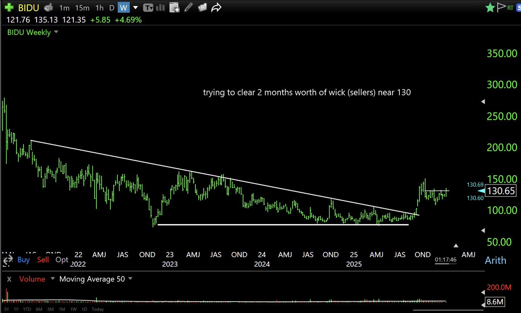
Task: Click the double-arrow expand icon beside Buy
Action: (7, 260)
